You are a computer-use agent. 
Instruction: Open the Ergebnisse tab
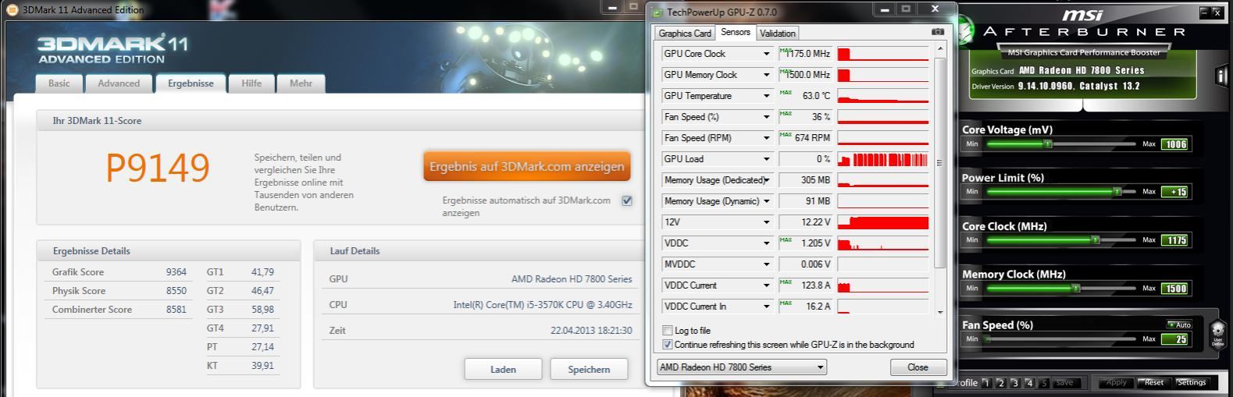click(191, 83)
